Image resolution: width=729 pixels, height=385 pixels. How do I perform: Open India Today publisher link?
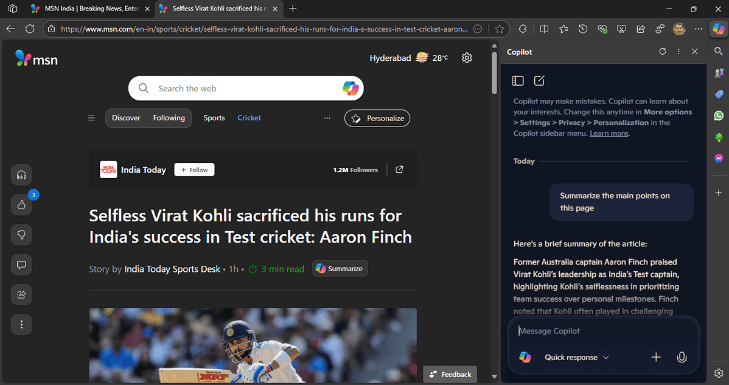(143, 170)
